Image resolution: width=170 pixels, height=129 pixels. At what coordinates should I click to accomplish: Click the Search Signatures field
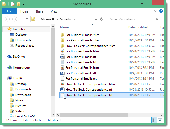[x=134, y=19]
